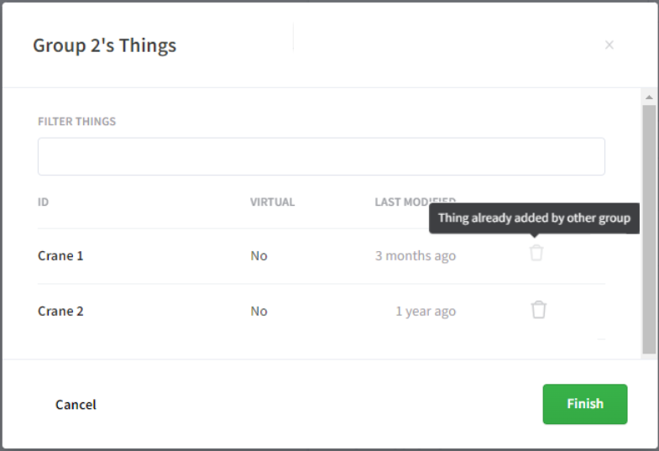Click the '1 year ago' timestamp

click(426, 311)
